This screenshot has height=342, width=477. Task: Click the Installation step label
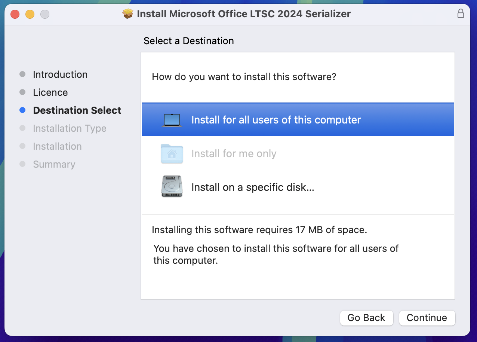coord(57,146)
